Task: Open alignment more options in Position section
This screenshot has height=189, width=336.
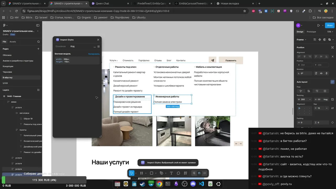Action: click(333, 56)
